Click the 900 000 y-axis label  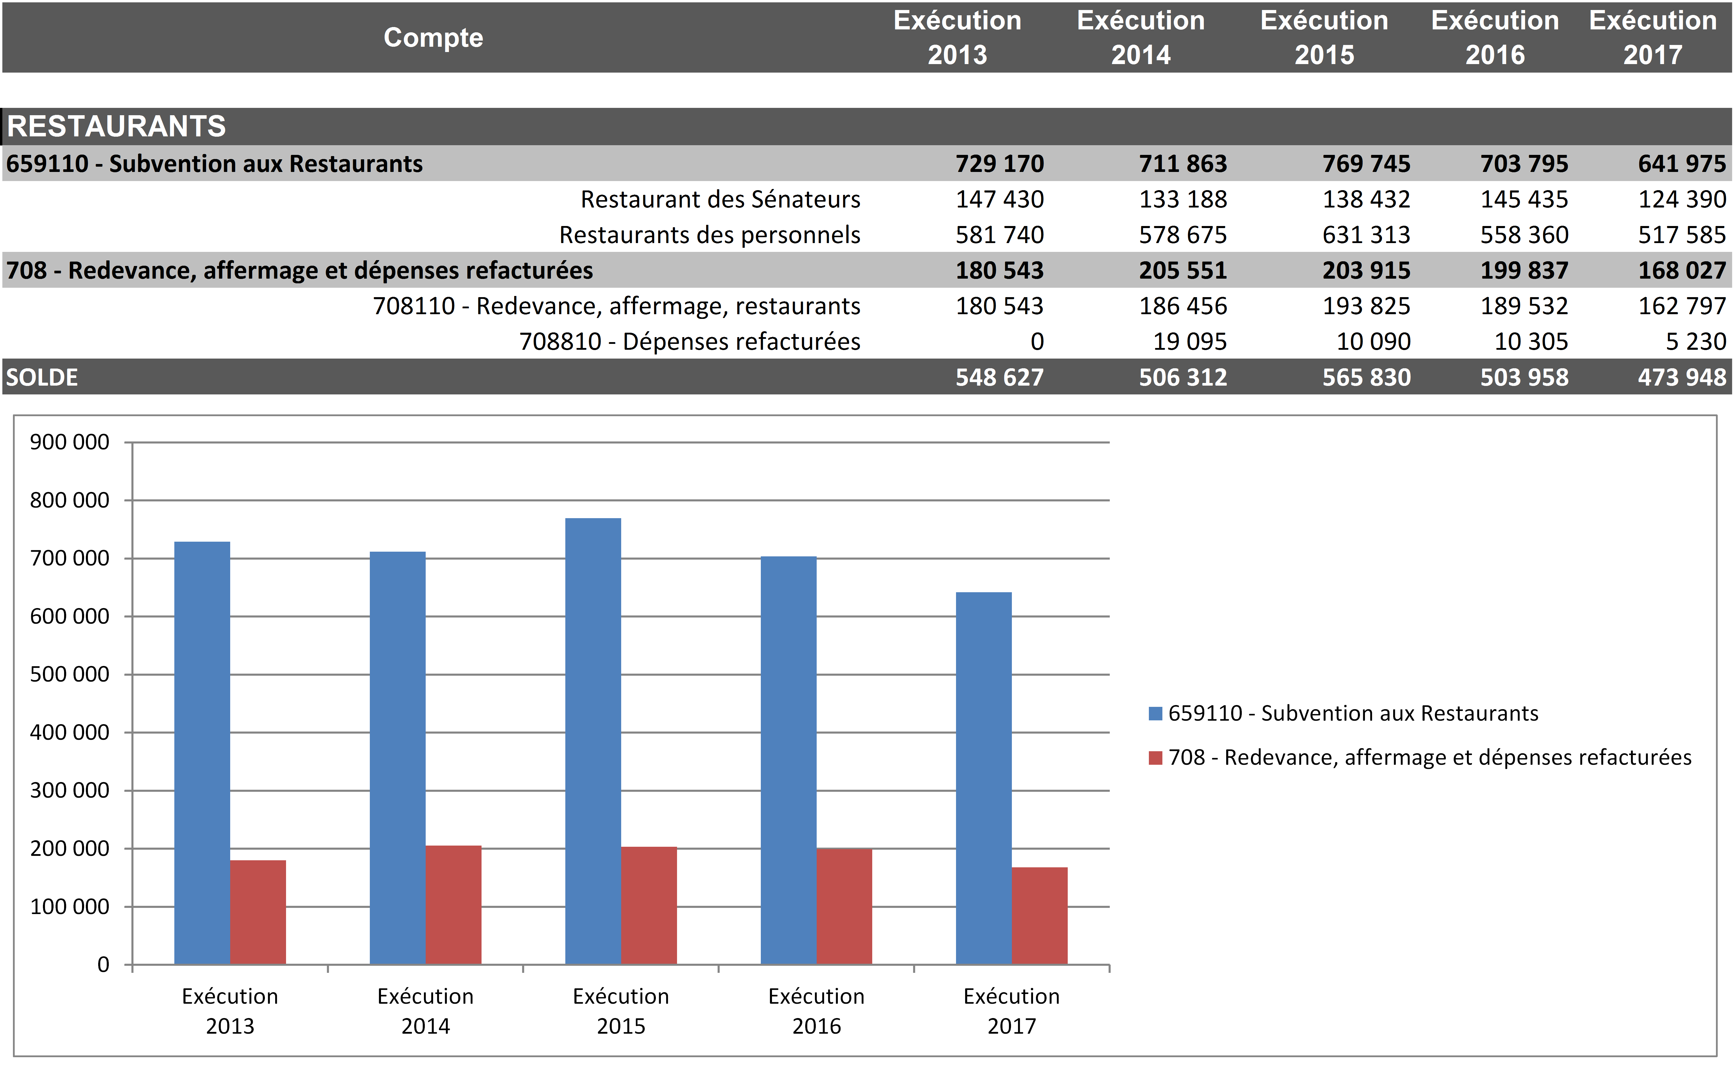[69, 442]
